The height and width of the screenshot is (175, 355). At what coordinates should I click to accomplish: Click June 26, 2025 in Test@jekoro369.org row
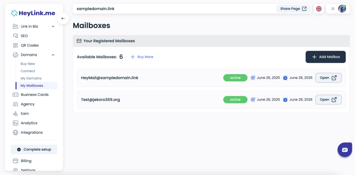click(x=268, y=99)
